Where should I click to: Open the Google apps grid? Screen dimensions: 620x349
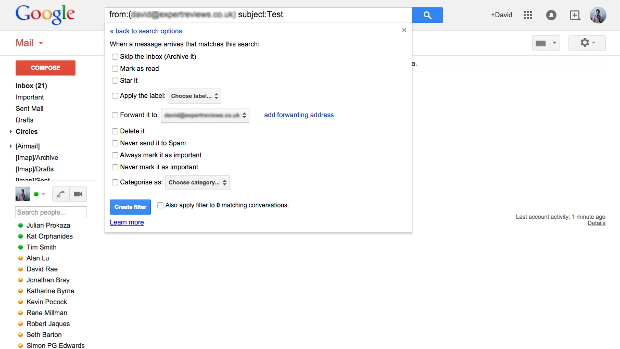point(528,15)
